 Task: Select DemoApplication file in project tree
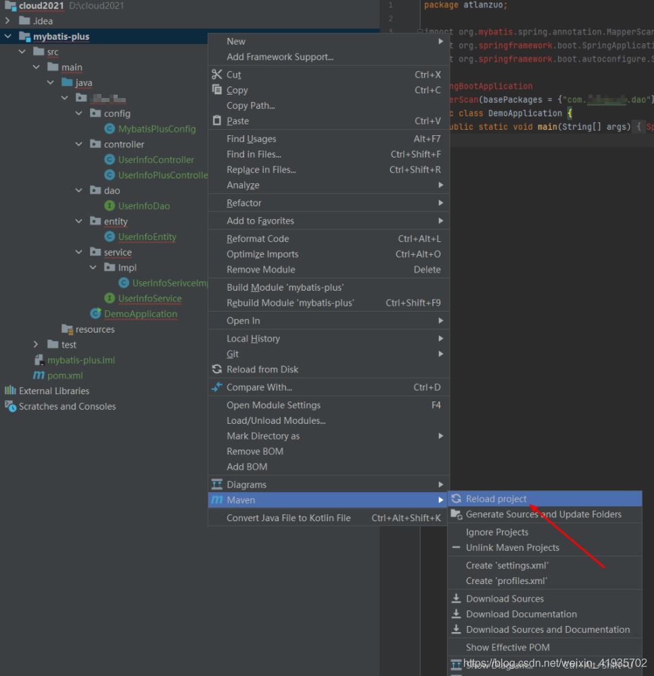tap(140, 314)
